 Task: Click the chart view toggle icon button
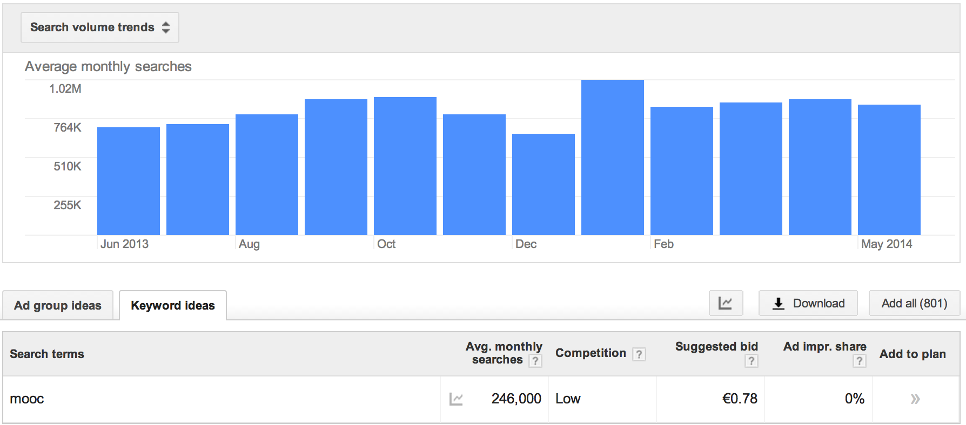[726, 303]
